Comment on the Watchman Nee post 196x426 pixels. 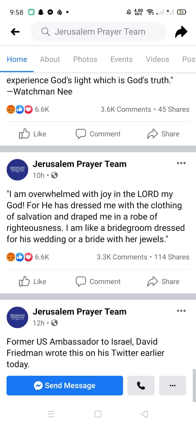coord(98,134)
